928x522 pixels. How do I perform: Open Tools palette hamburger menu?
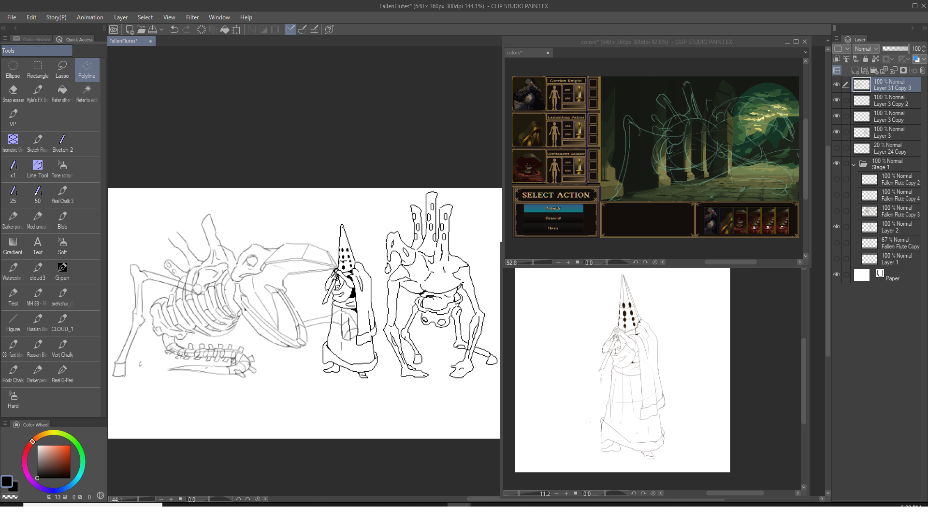click(5, 38)
